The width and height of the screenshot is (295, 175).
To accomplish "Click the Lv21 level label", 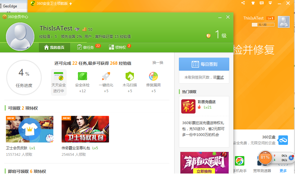I will point(208,107).
